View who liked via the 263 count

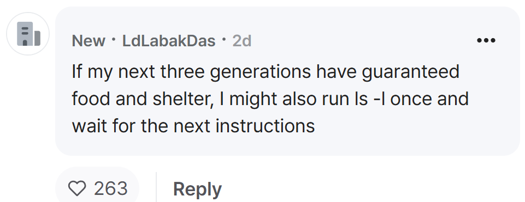click(111, 188)
